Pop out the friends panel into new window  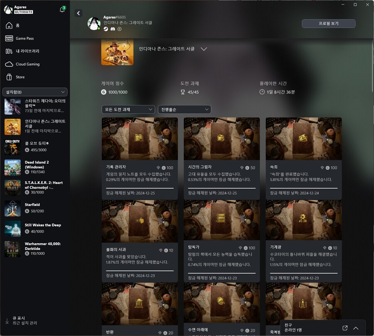(x=344, y=328)
